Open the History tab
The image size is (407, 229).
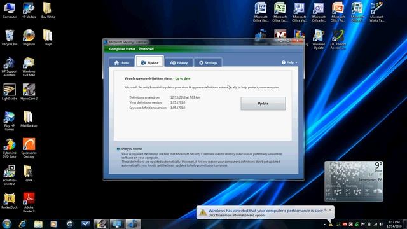[x=179, y=62]
